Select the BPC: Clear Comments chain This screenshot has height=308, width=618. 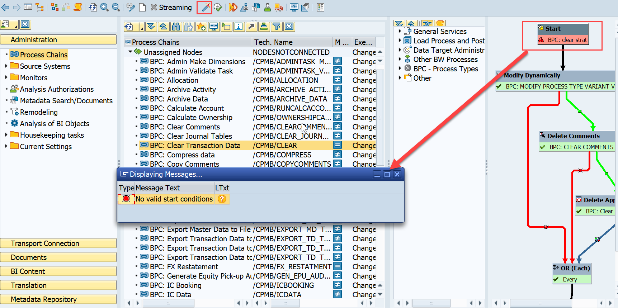tap(185, 127)
